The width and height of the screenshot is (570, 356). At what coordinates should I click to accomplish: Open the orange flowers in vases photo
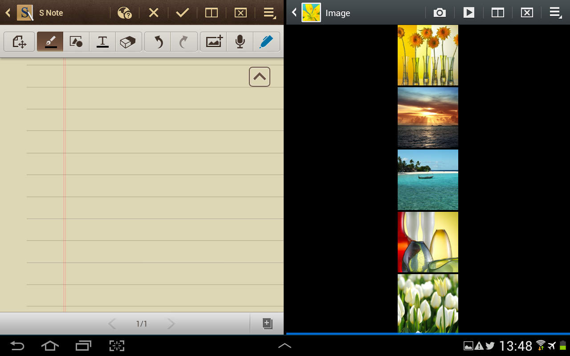click(428, 55)
